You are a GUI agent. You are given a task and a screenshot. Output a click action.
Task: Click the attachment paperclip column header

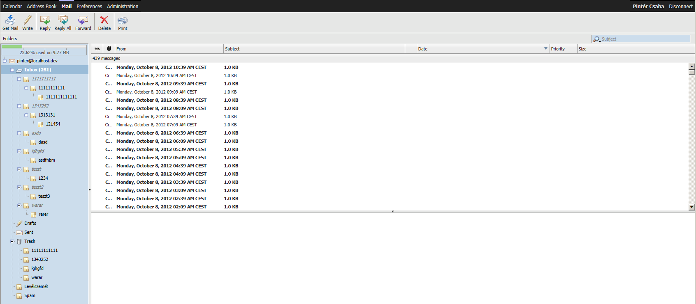(109, 48)
